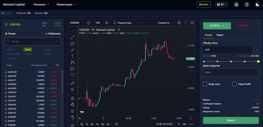Image resolution: width=263 pixels, height=127 pixels.
Task: Enable the Stop Loss checkbox
Action: (x=205, y=84)
